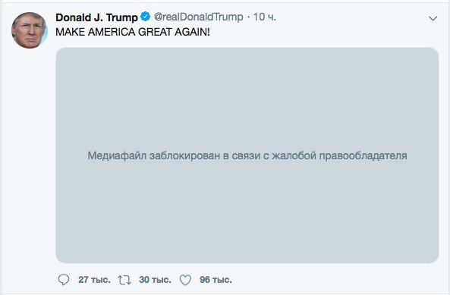Click the '96 тыс.' likes count
Image resolution: width=450 pixels, height=295 pixels.
point(216,280)
